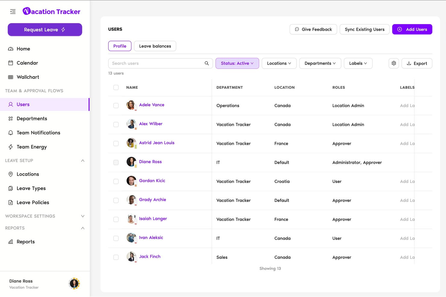Image resolution: width=446 pixels, height=297 pixels.
Task: Click Diane Ross avatar at sidebar bottom
Action: click(x=74, y=283)
